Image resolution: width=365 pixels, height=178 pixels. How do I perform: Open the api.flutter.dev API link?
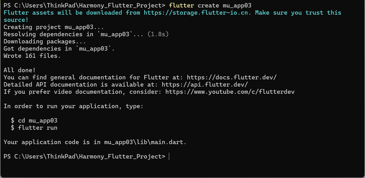(205, 85)
